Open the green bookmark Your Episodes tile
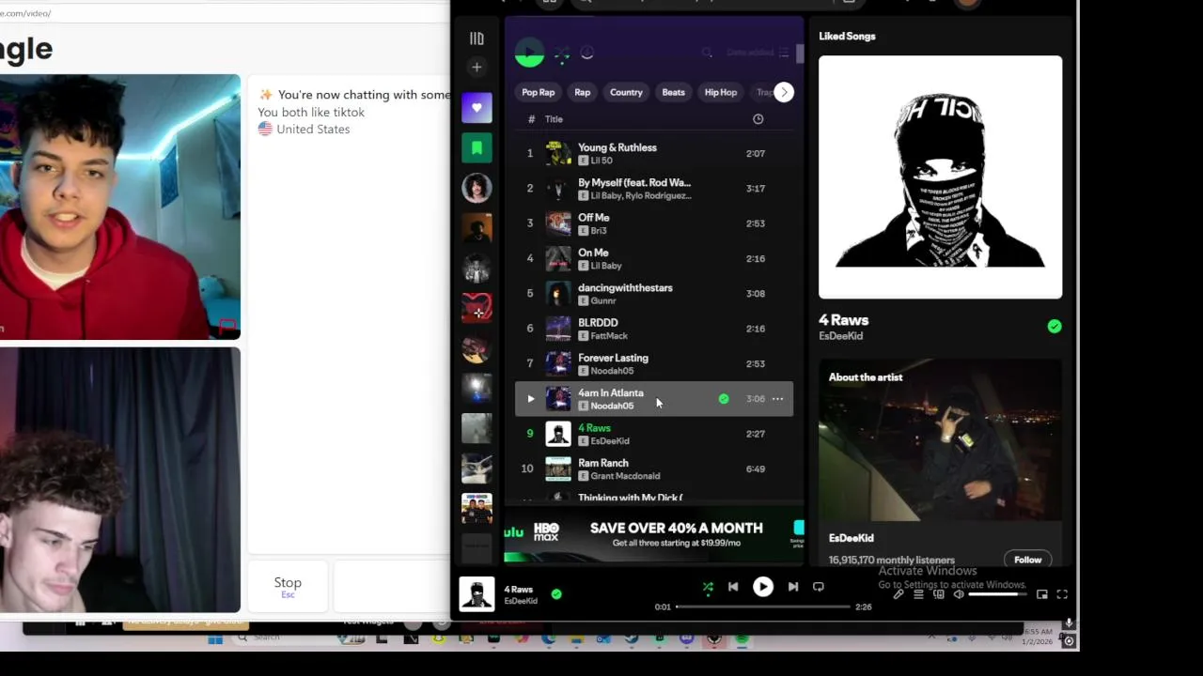 (477, 147)
